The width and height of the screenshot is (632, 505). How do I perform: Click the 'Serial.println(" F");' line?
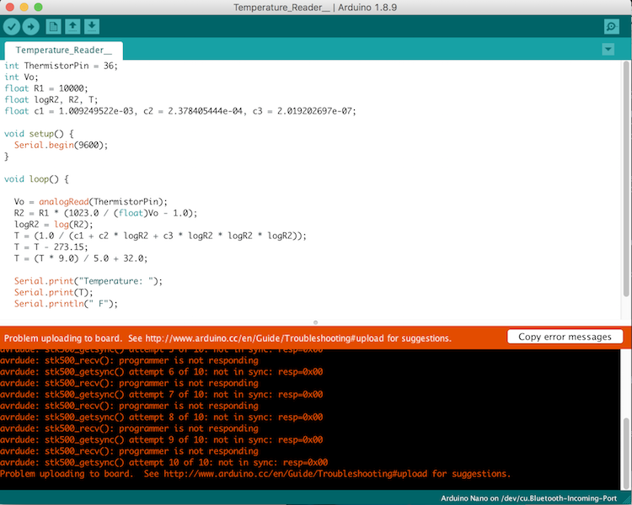coord(66,304)
